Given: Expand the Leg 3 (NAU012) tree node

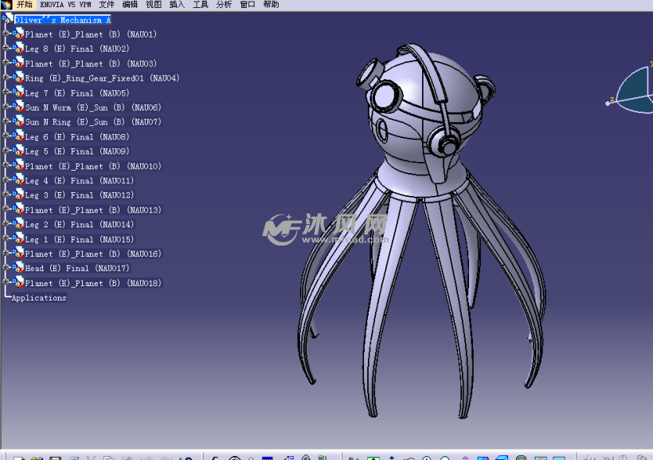Looking at the screenshot, I should coord(6,195).
